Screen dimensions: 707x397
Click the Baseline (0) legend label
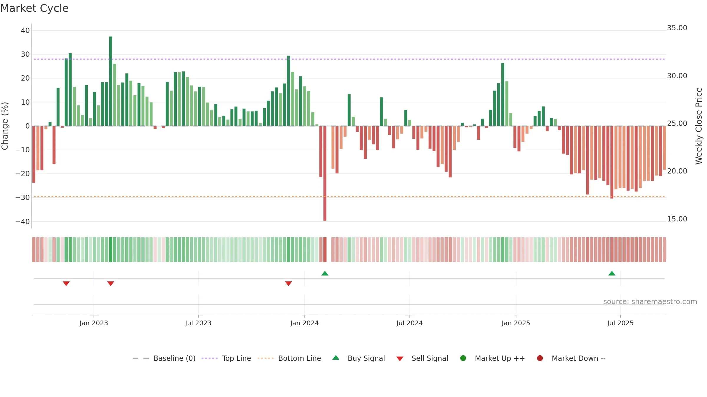(x=174, y=358)
